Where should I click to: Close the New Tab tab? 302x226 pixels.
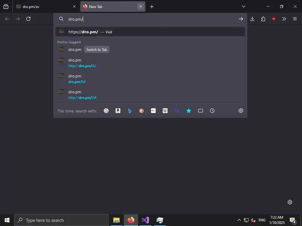pyautogui.click(x=141, y=7)
